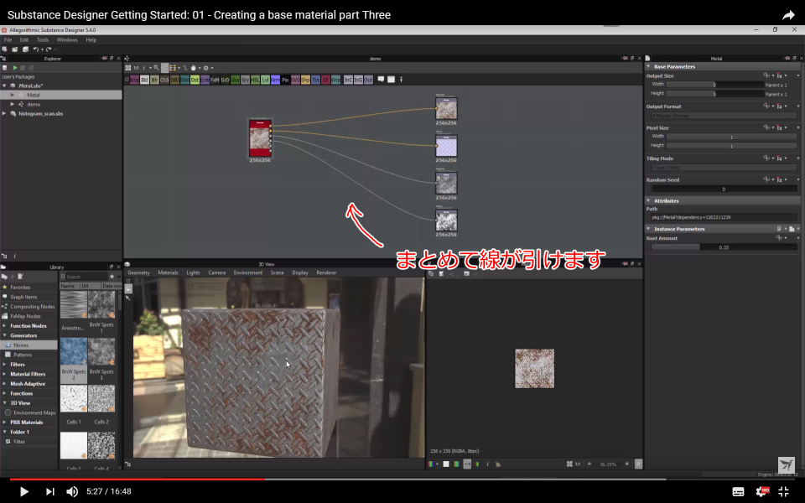
Task: Open the Tools menu
Action: (43, 39)
